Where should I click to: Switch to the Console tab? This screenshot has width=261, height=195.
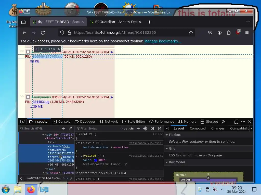pos(62,122)
